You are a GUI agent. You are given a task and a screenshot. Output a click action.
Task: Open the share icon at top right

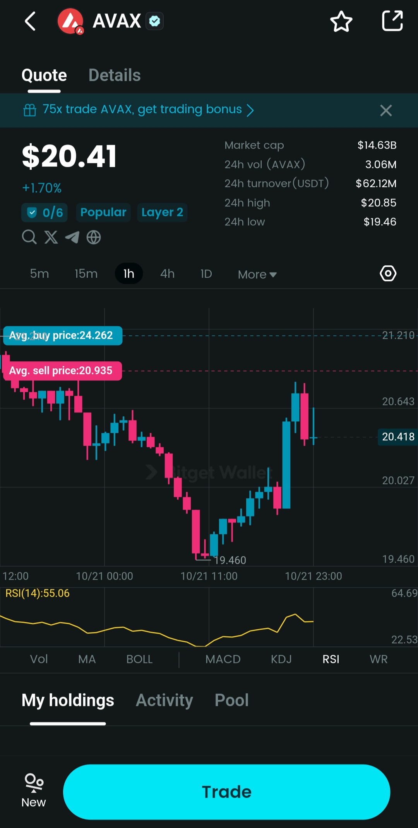tap(392, 21)
